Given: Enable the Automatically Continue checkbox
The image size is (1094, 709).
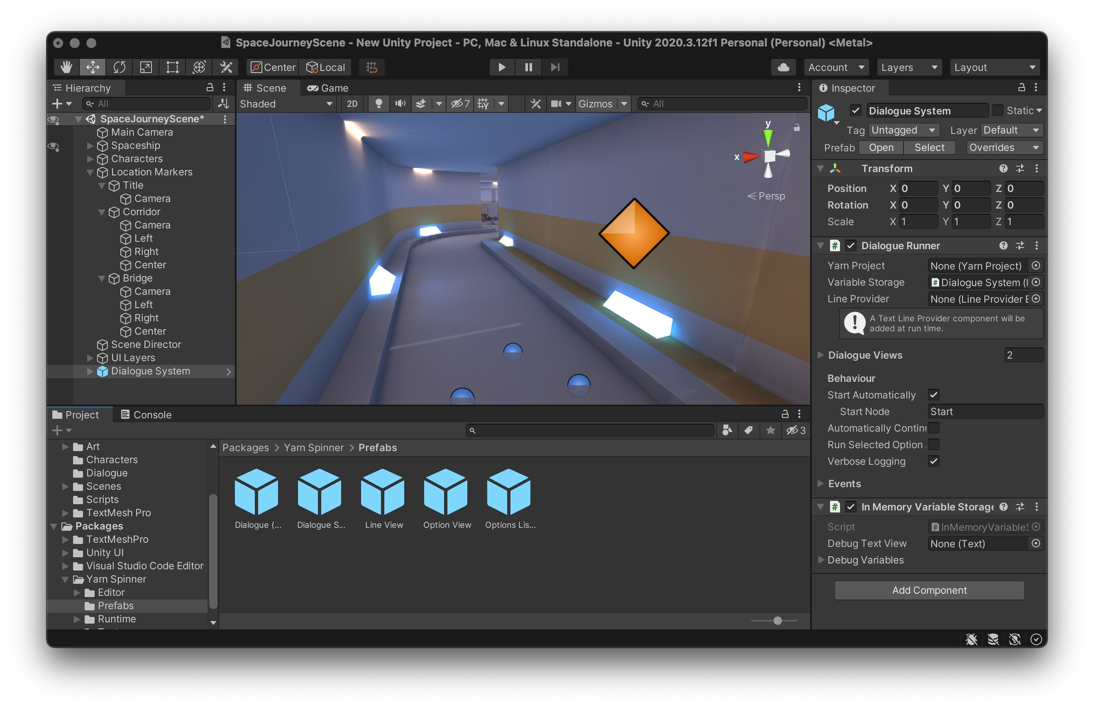Looking at the screenshot, I should (x=934, y=428).
